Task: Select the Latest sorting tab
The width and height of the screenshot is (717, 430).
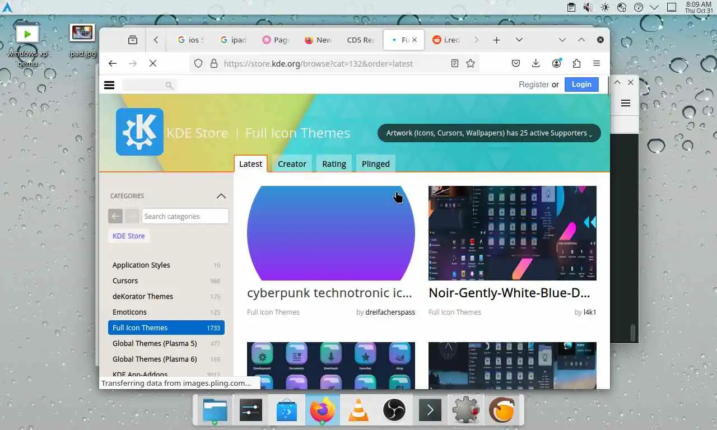Action: [x=250, y=163]
